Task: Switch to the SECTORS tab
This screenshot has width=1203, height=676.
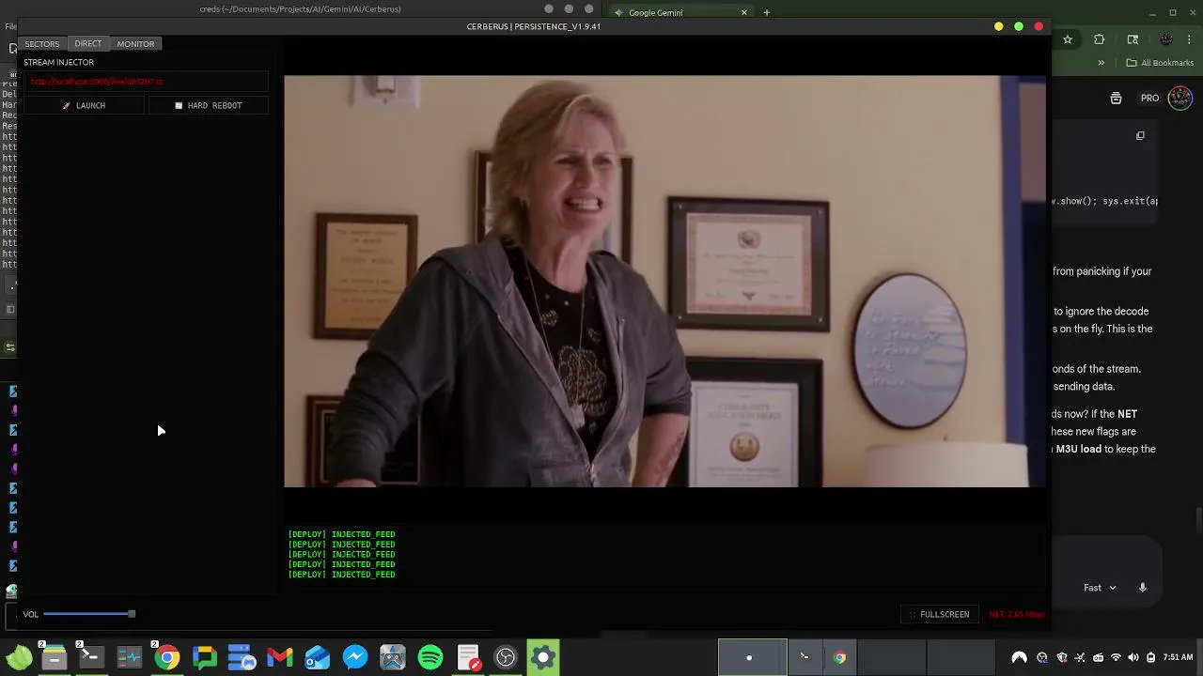Action: click(41, 44)
